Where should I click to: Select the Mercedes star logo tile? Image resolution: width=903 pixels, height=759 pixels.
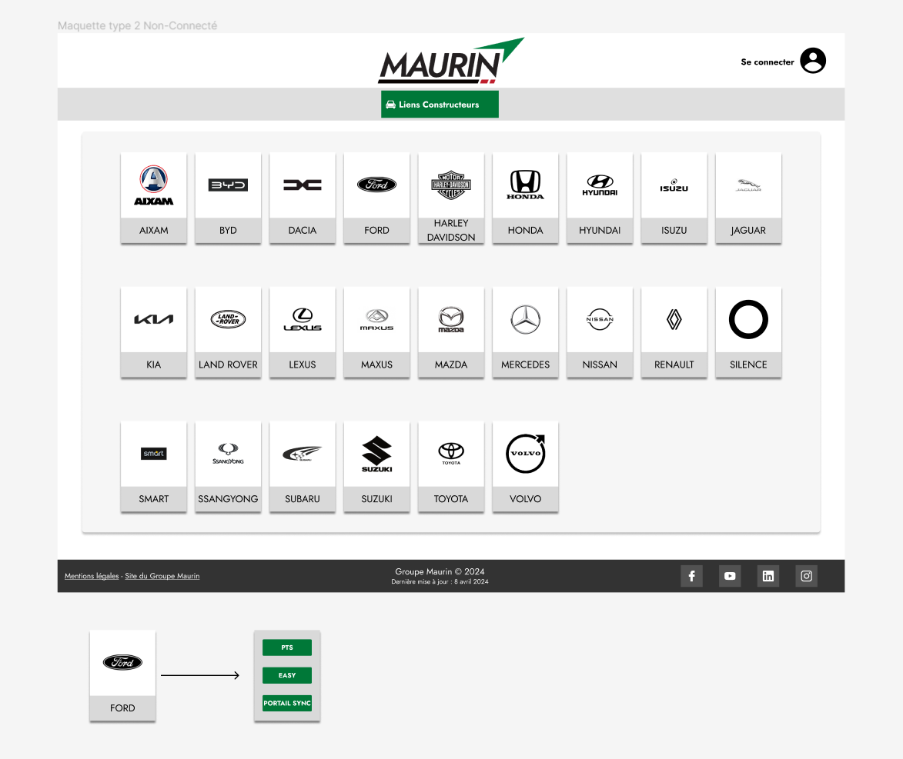[525, 320]
